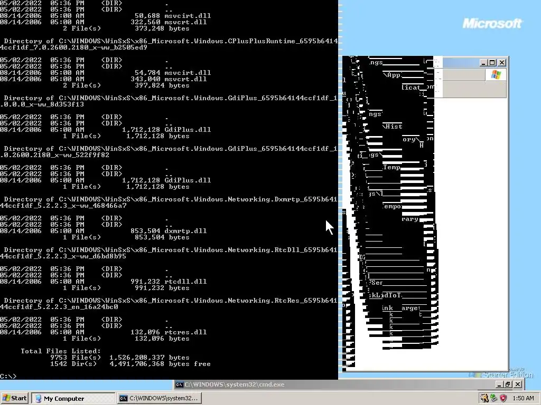This screenshot has height=405, width=541.
Task: Click the GdiPlus 8d353f13 directory line
Action: coord(169,101)
